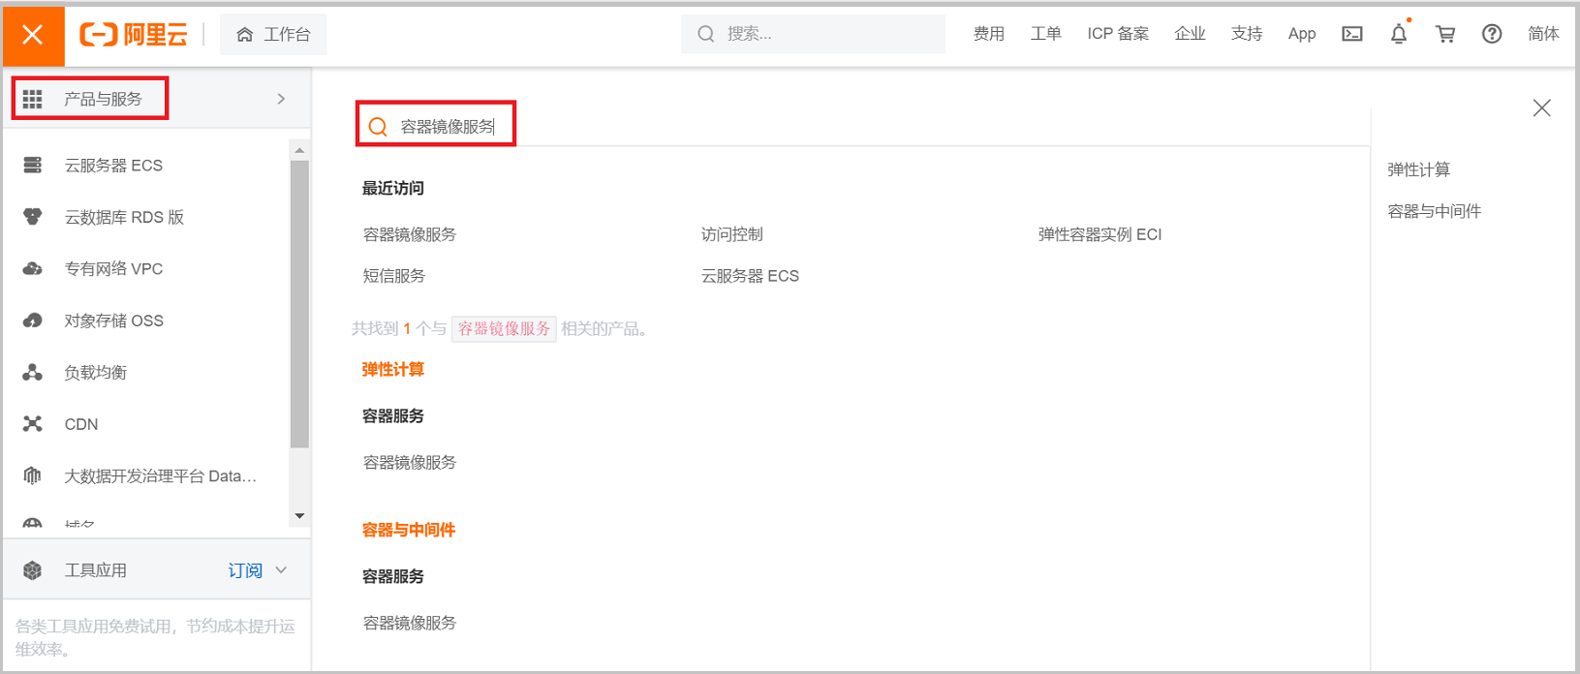
Task: Open 大数据开发治理平台 Data... in the sidebar
Action: click(161, 475)
